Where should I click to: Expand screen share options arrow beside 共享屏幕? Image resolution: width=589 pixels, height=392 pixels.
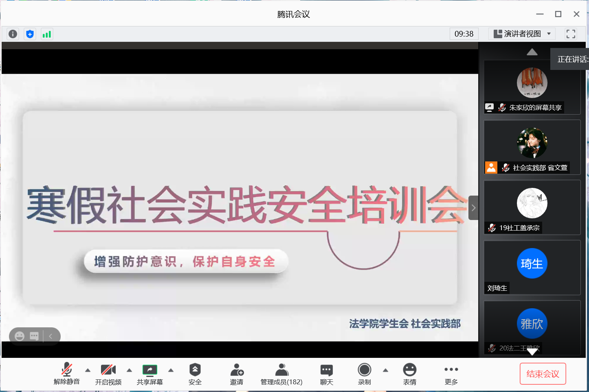(x=171, y=370)
